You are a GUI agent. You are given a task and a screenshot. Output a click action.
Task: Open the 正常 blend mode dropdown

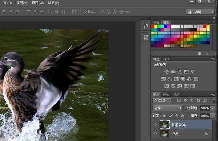pyautogui.click(x=167, y=108)
